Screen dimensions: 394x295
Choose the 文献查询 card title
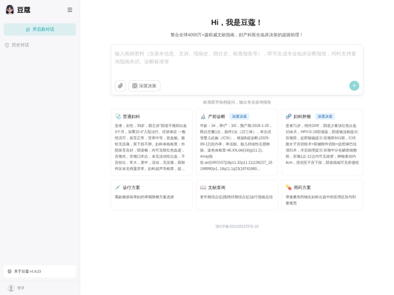(x=217, y=187)
